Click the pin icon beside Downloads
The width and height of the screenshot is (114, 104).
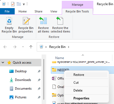click(x=39, y=80)
